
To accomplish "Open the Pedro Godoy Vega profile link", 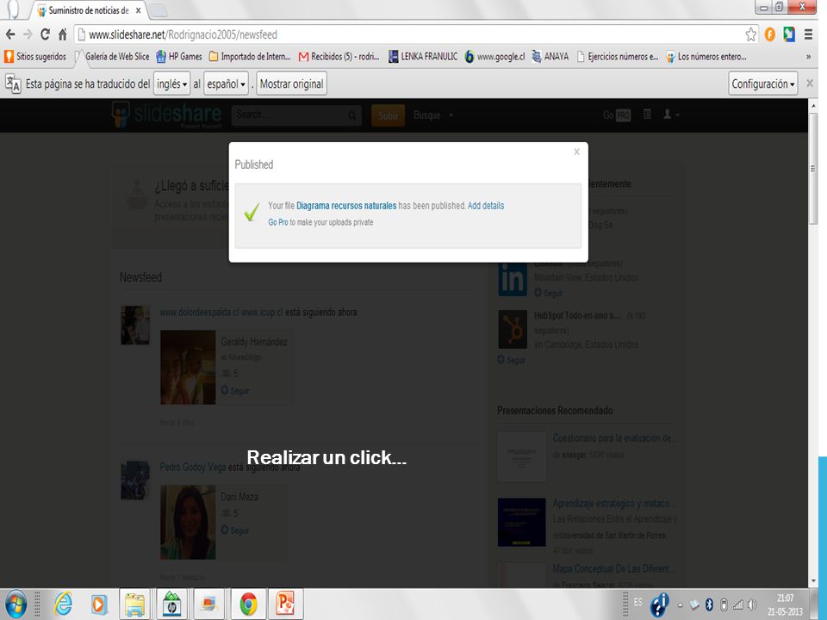I will point(193,467).
